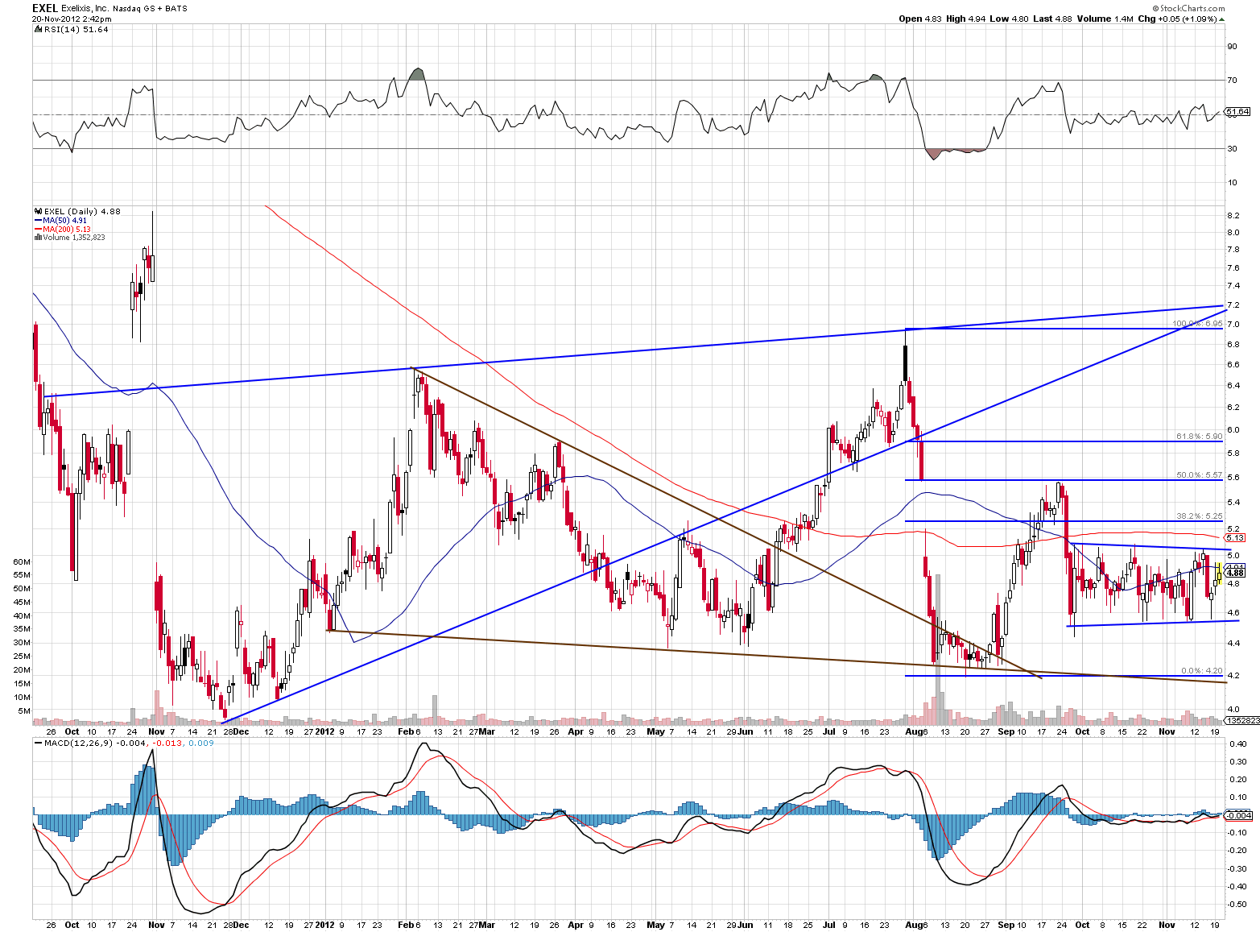Click the 60M volume axis label

click(x=23, y=561)
